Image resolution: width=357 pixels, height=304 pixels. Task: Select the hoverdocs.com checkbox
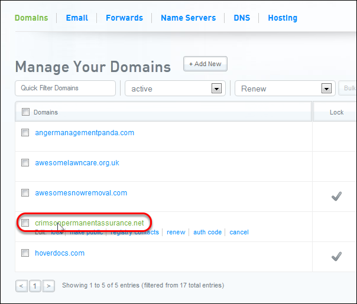tap(25, 253)
